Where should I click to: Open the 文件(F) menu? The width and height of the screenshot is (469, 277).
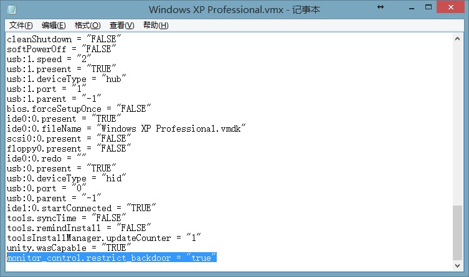pyautogui.click(x=21, y=25)
